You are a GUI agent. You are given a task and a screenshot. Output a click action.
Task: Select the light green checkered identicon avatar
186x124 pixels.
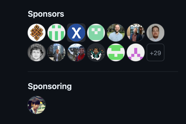point(96,33)
